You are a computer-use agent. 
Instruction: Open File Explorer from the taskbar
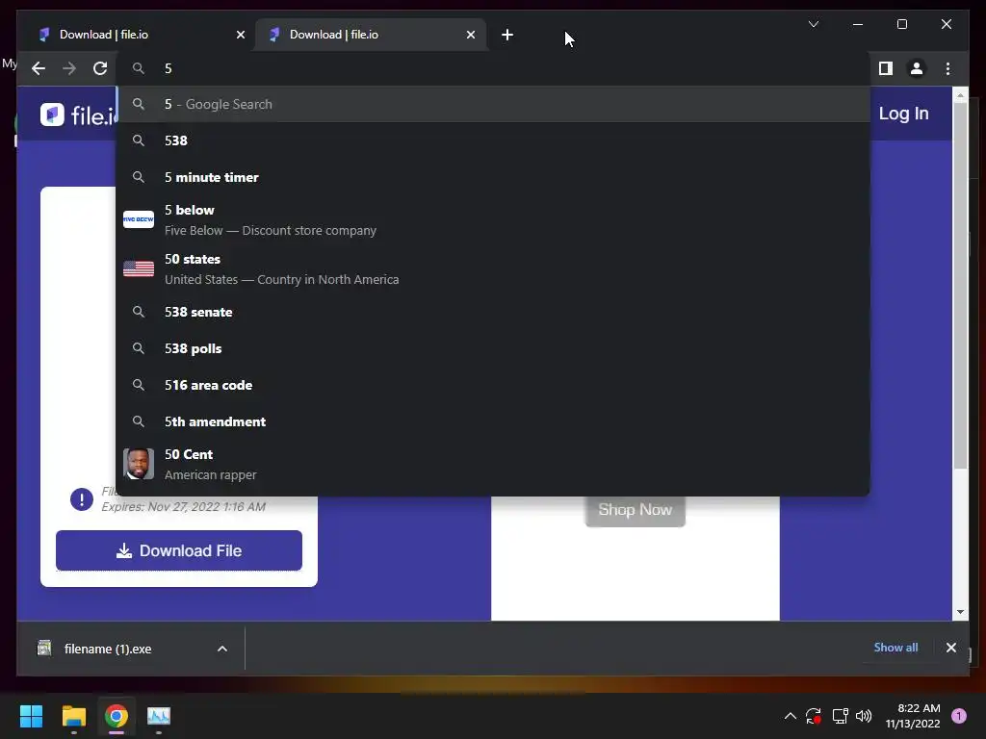click(73, 716)
